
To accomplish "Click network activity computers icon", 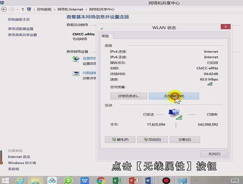I will click(x=175, y=114).
